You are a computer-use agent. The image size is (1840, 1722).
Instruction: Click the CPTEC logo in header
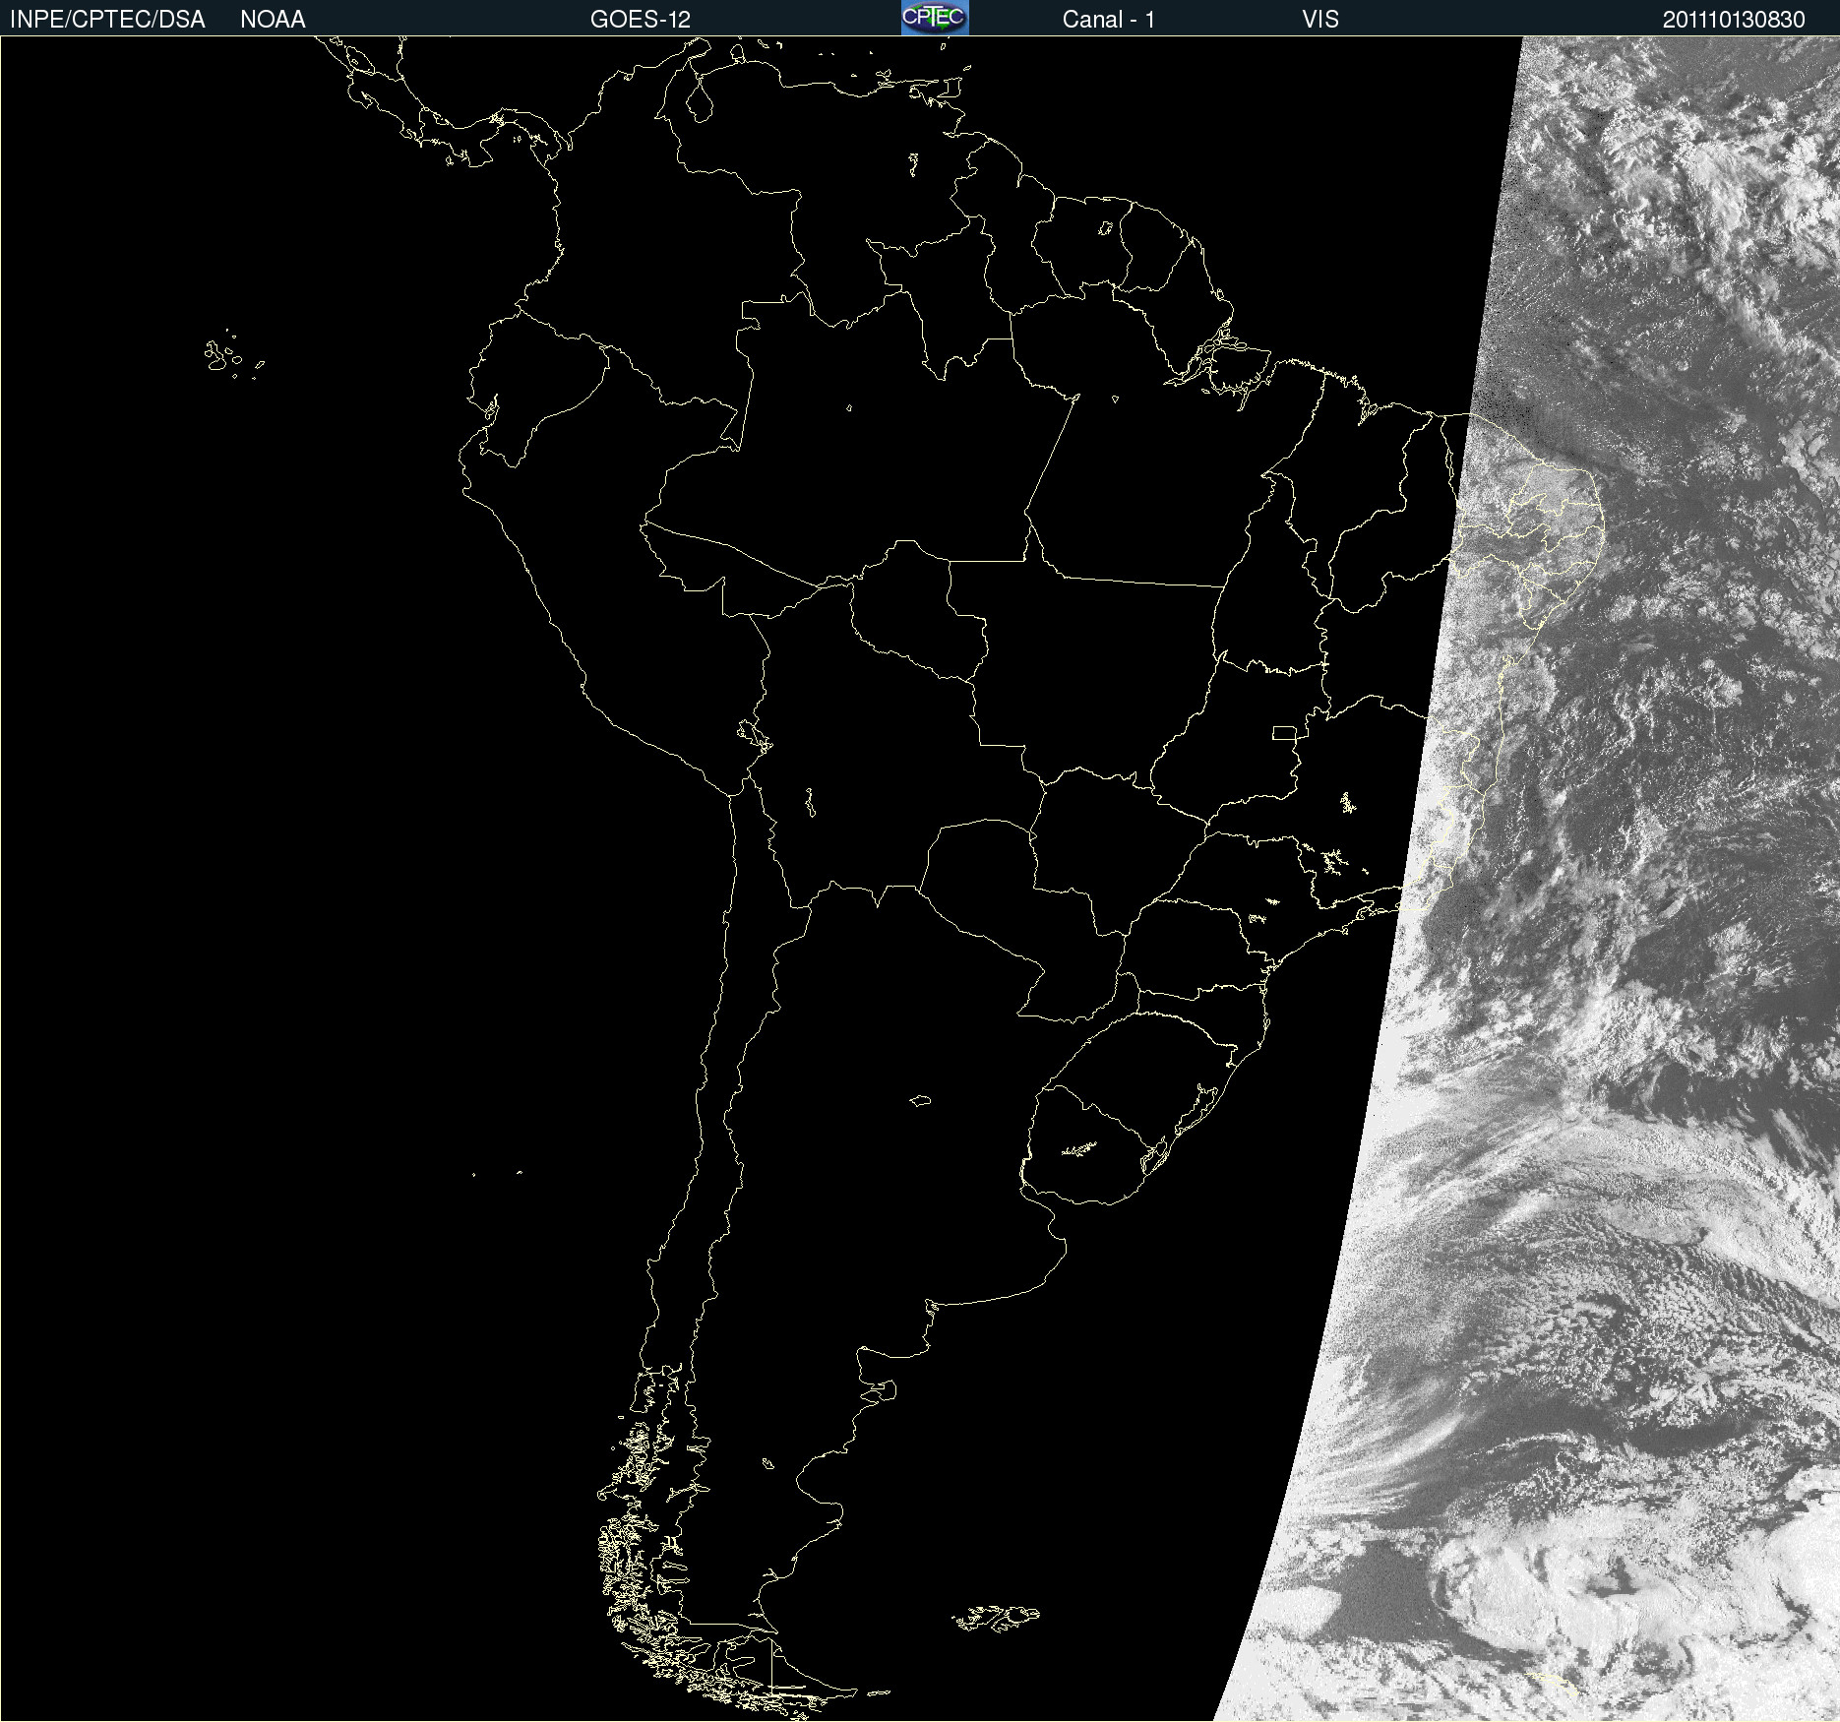[935, 18]
